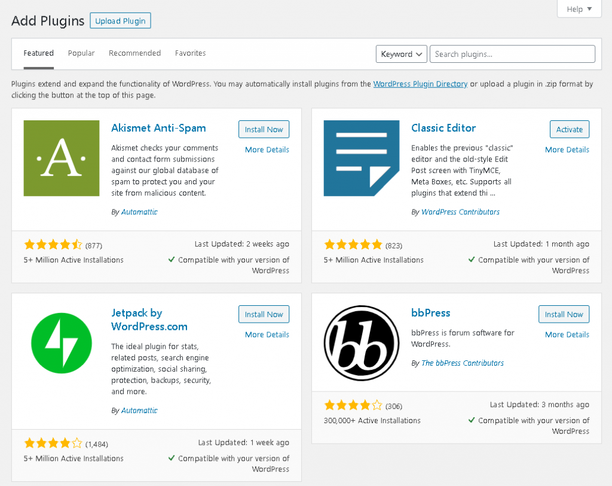Click "Last Updated: 3 months ago" text

pyautogui.click(x=540, y=405)
